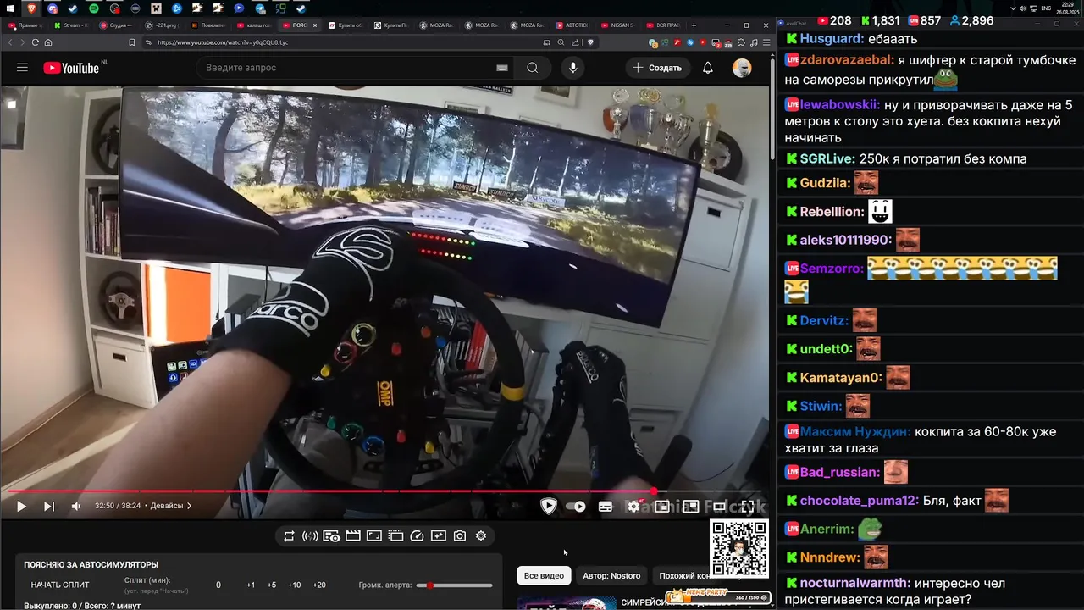Toggle loop button in enhancer toolbar
1084x610 pixels.
tap(289, 535)
